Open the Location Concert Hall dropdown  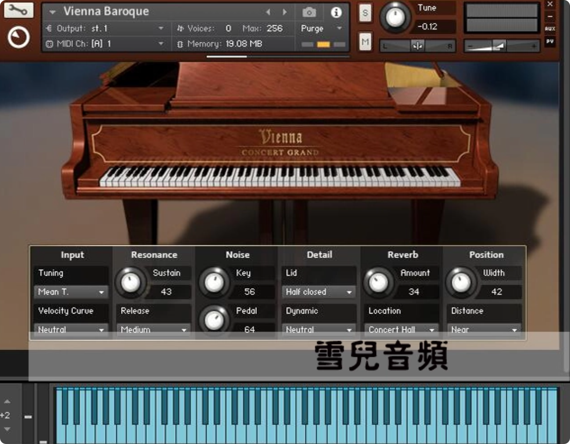coord(401,330)
